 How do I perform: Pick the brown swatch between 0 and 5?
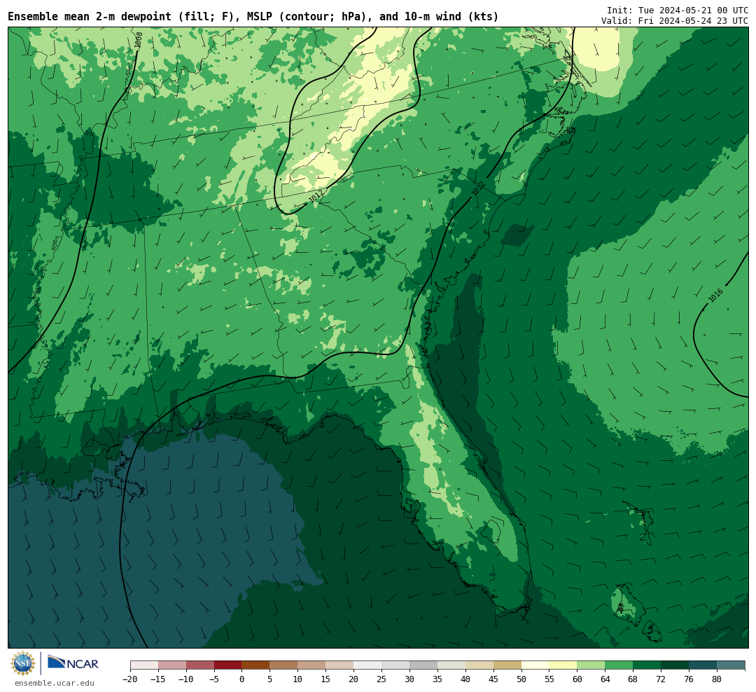point(256,665)
